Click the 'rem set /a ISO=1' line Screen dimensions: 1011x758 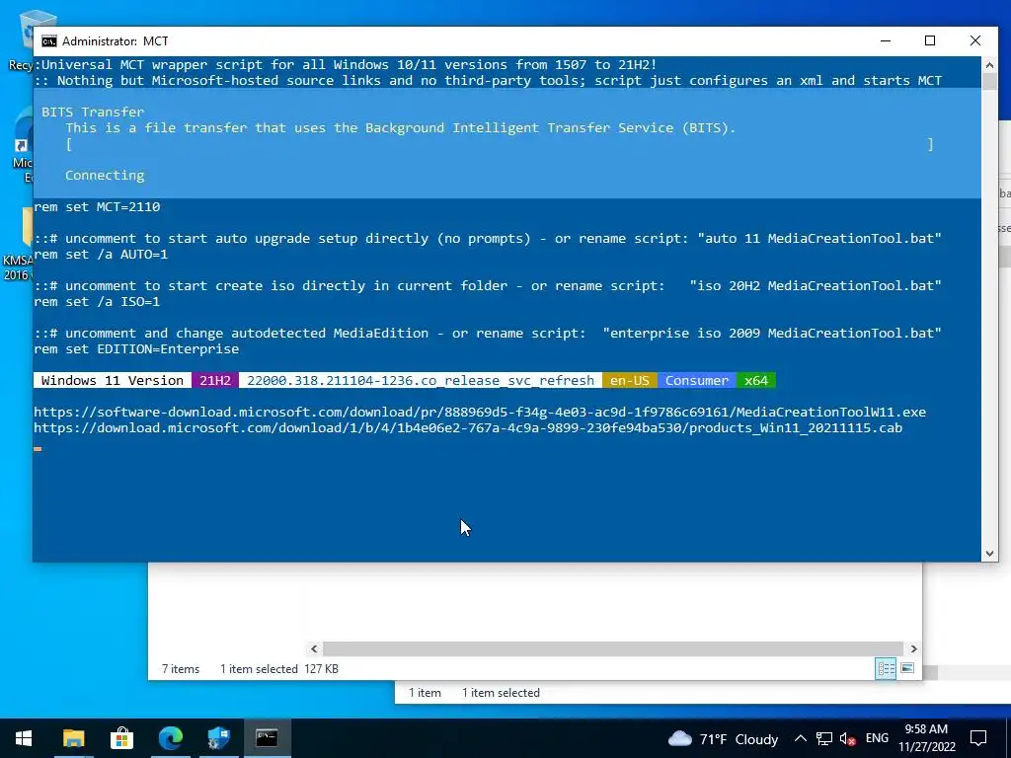click(97, 302)
